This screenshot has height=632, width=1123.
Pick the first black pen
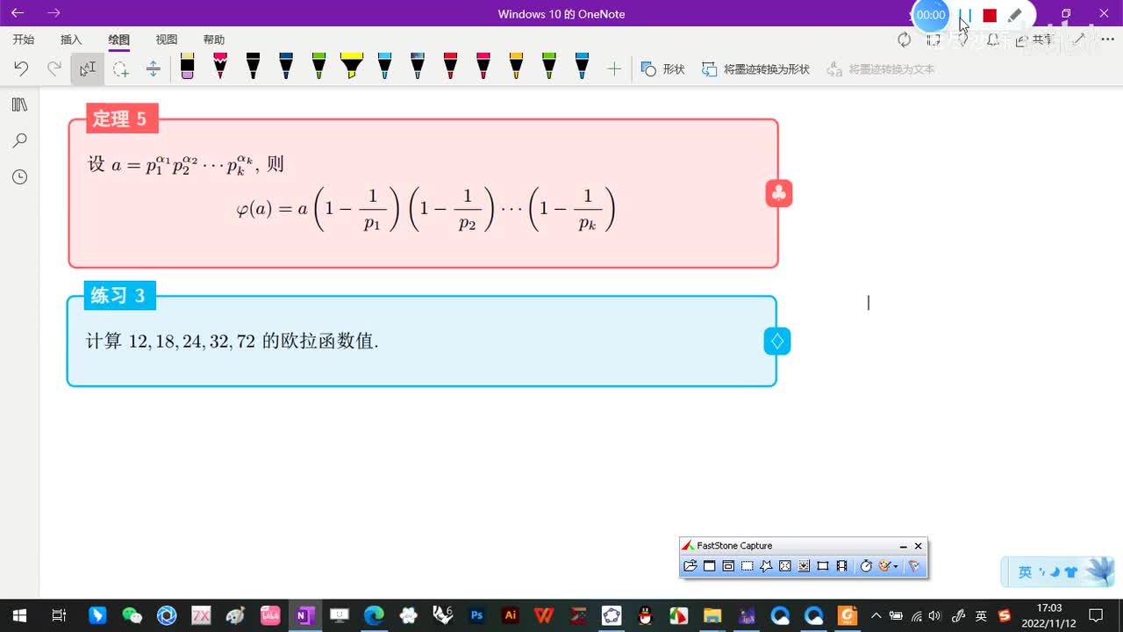[253, 67]
